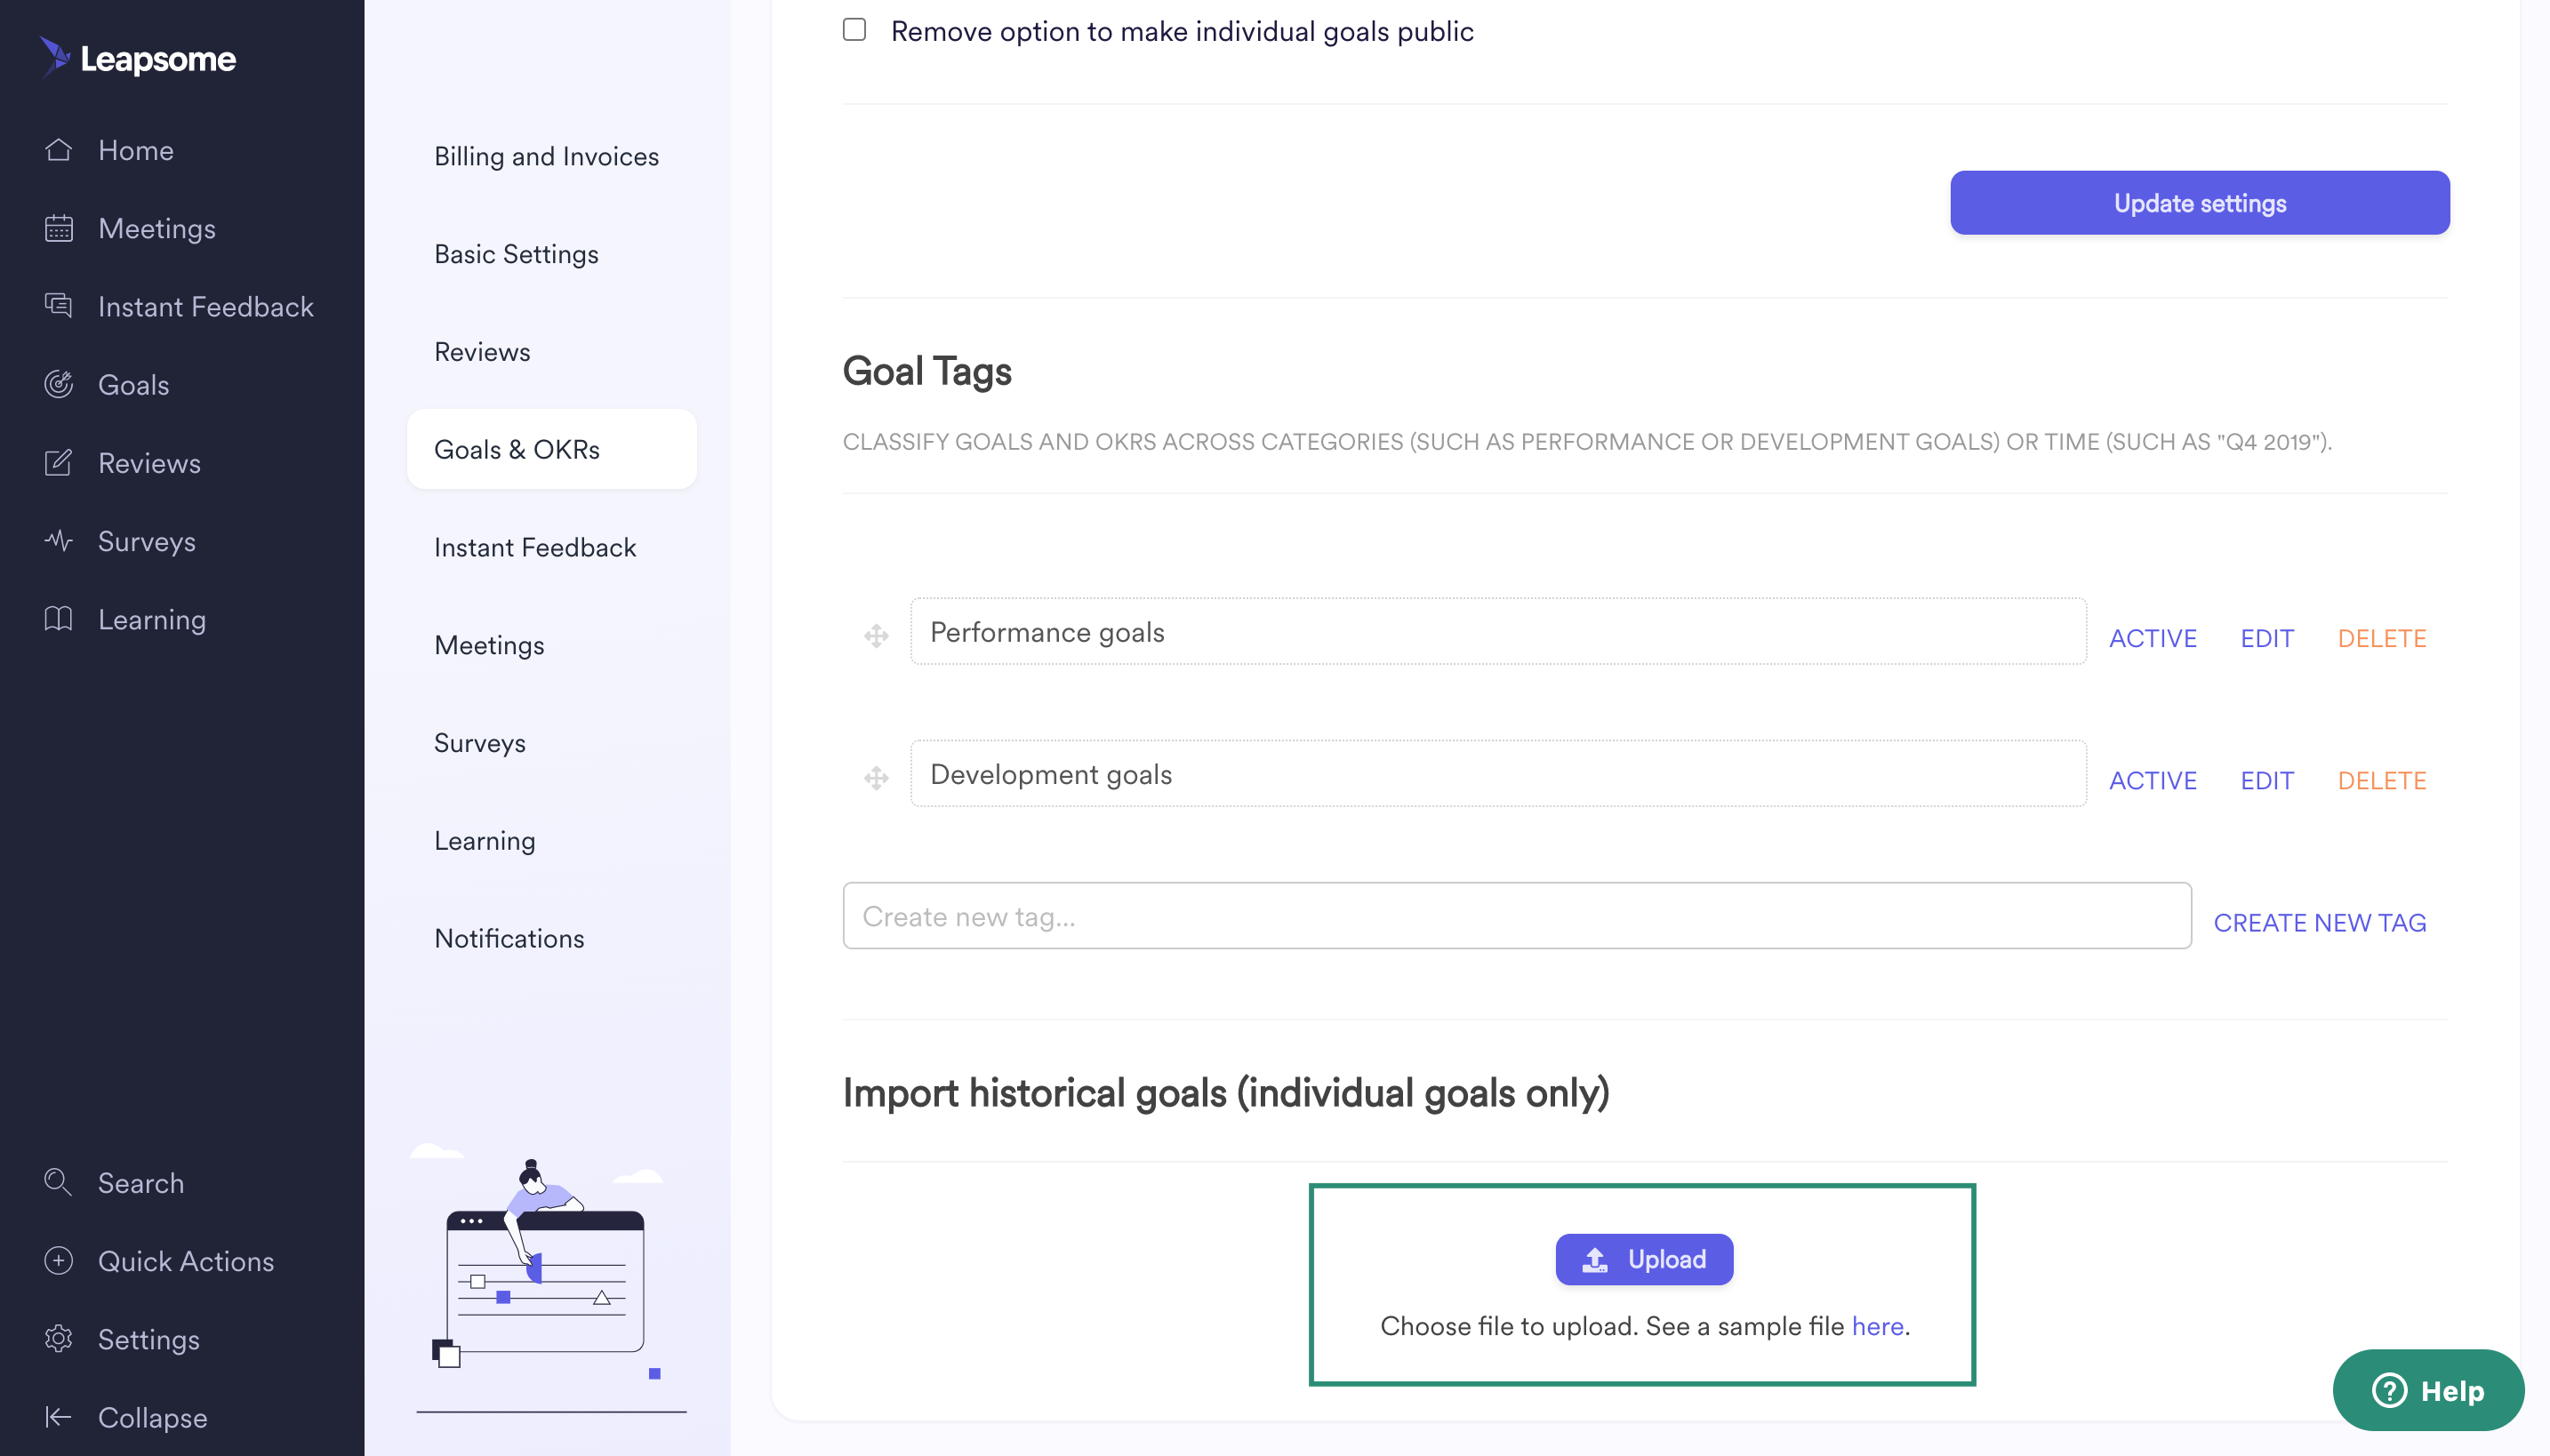Click the Collapse arrow icon

(x=59, y=1417)
